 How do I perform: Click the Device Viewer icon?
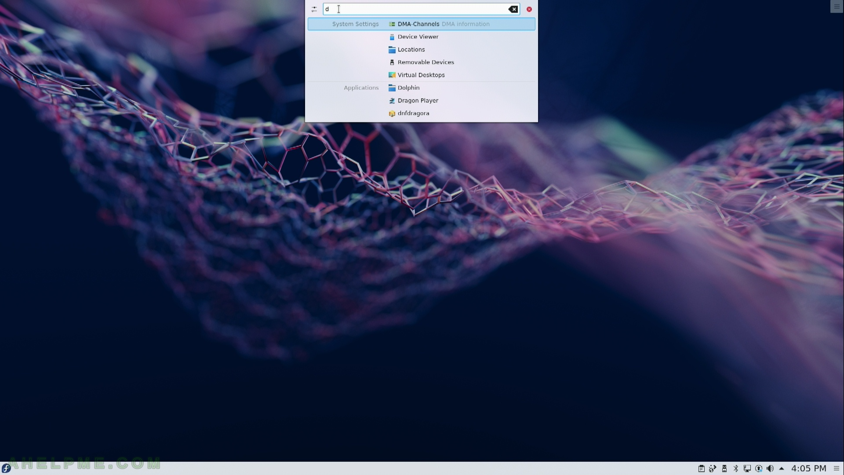pos(392,37)
